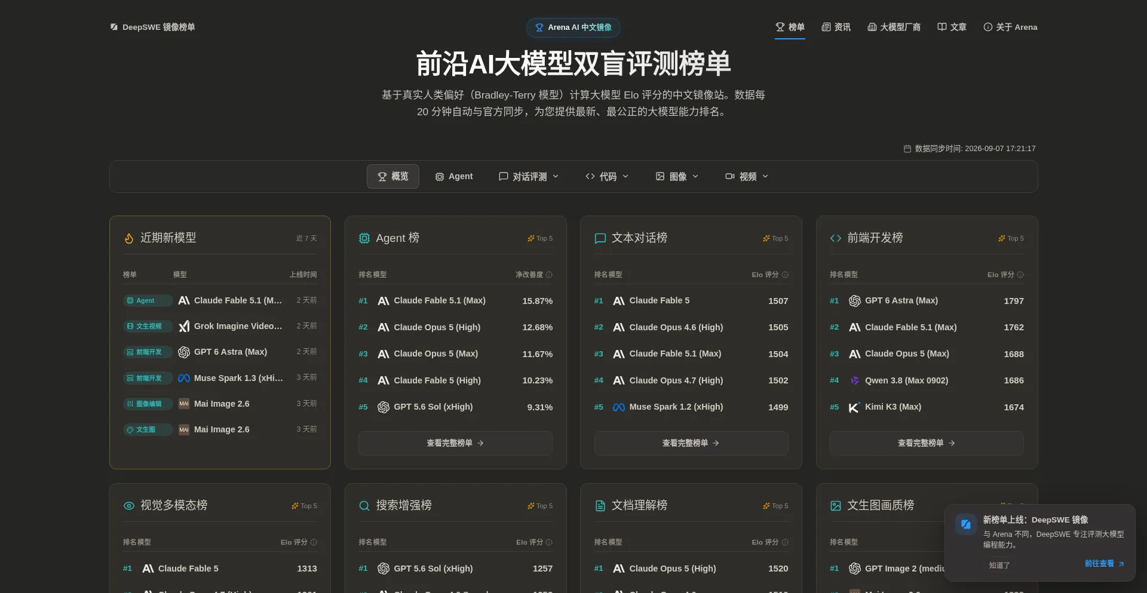Select the 概览 category tab
The image size is (1147, 593).
[393, 176]
